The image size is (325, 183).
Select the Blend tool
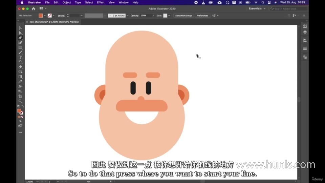pos(20,91)
